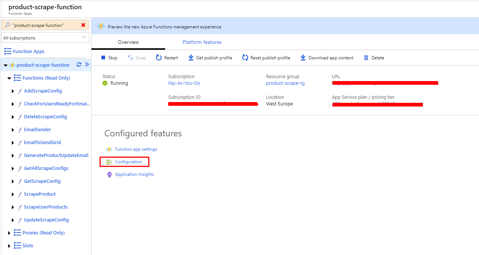Screen dimensions: 479x255
Task: Expand the DeleteScrapeConfig function
Action: 13,117
